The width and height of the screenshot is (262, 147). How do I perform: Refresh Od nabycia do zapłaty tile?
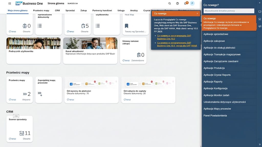[127, 99]
